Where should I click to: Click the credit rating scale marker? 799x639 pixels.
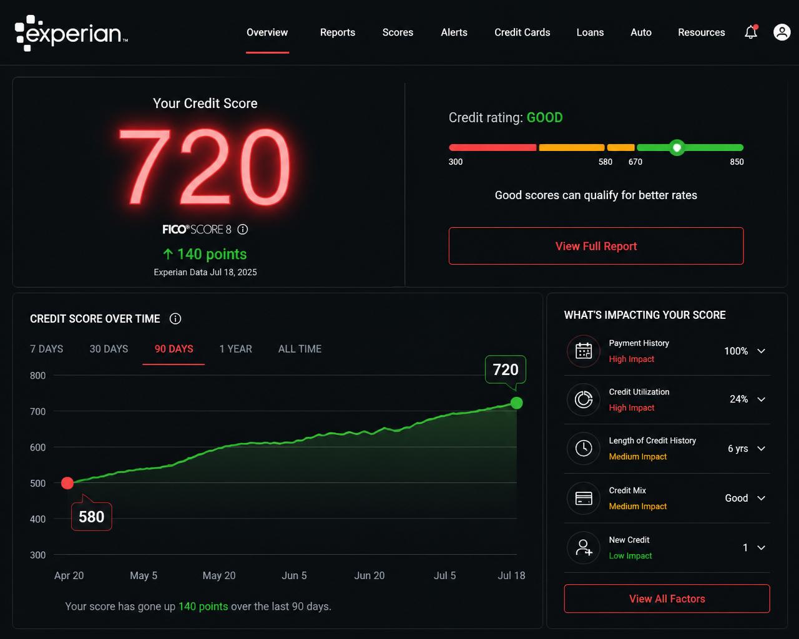677,148
